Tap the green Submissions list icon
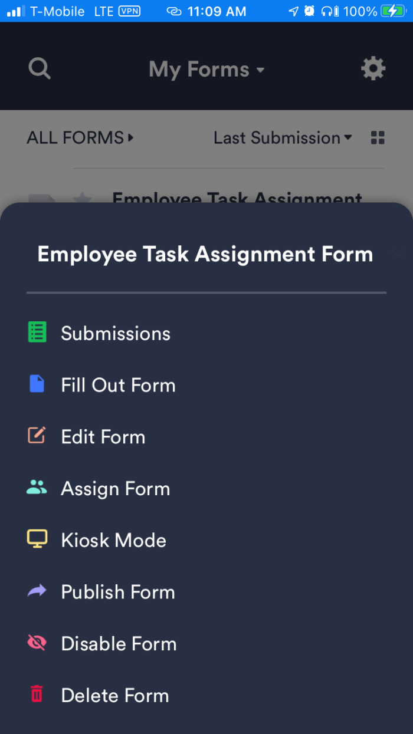This screenshot has width=413, height=734. click(37, 333)
